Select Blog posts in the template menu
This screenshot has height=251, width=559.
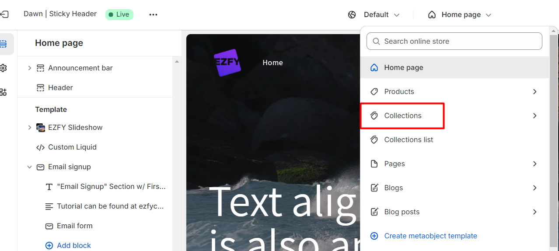(454, 212)
